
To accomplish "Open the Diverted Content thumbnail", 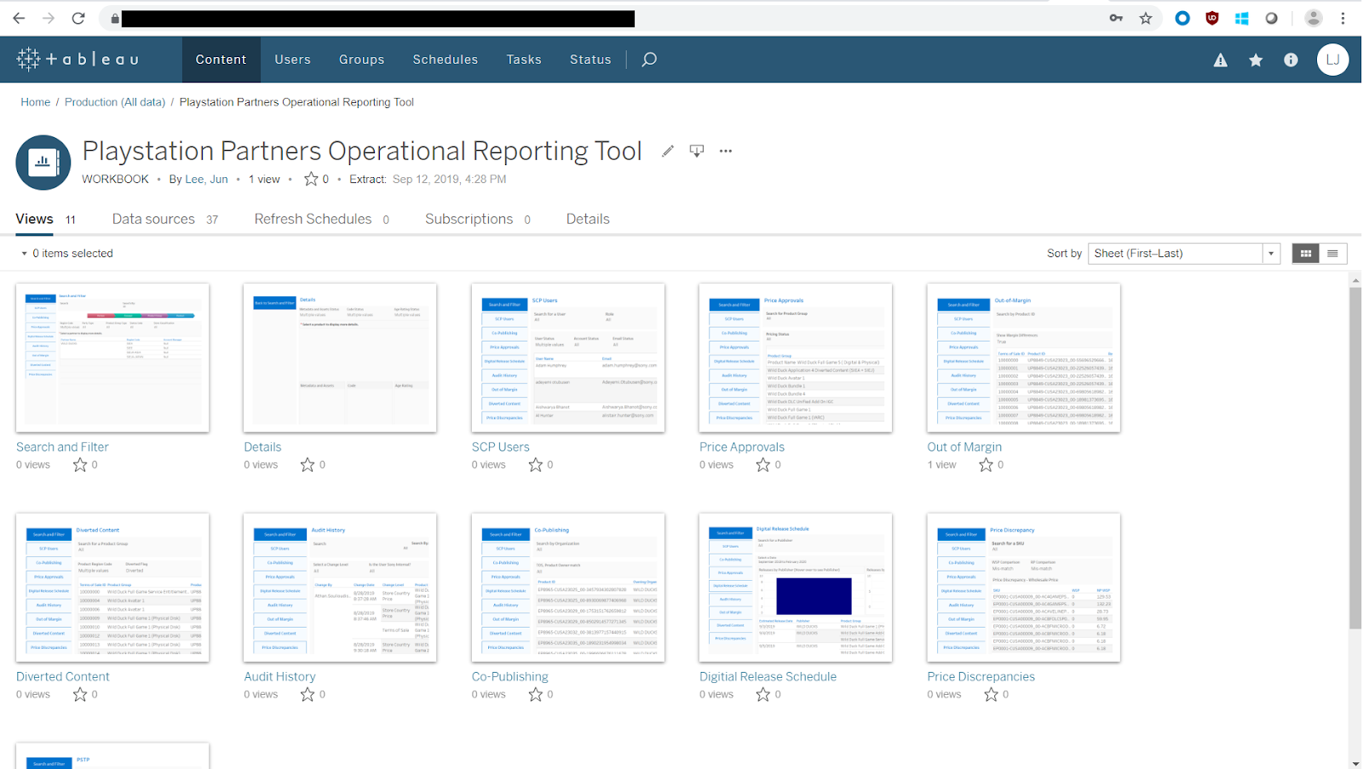I will (112, 588).
